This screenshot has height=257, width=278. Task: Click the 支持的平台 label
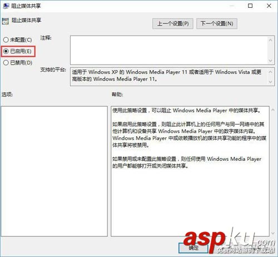53,70
